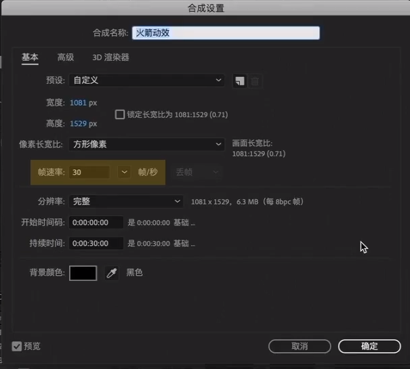Select the background color eyedropper tool
The height and width of the screenshot is (369, 410).
pyautogui.click(x=112, y=273)
